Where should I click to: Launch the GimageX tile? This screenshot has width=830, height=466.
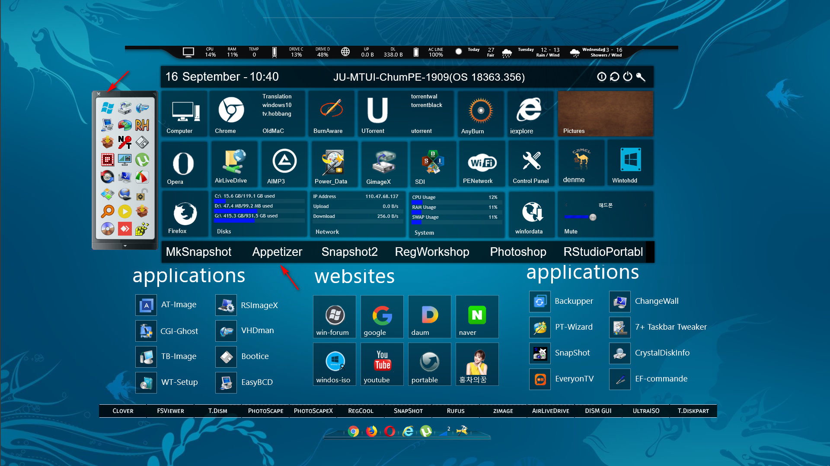[383, 164]
